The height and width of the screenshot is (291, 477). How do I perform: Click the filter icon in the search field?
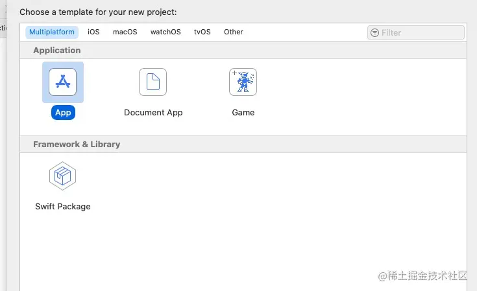tap(375, 32)
